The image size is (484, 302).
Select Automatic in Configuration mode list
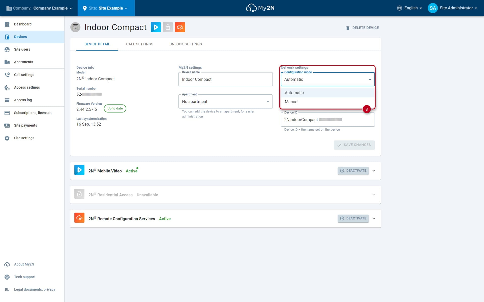(x=328, y=93)
